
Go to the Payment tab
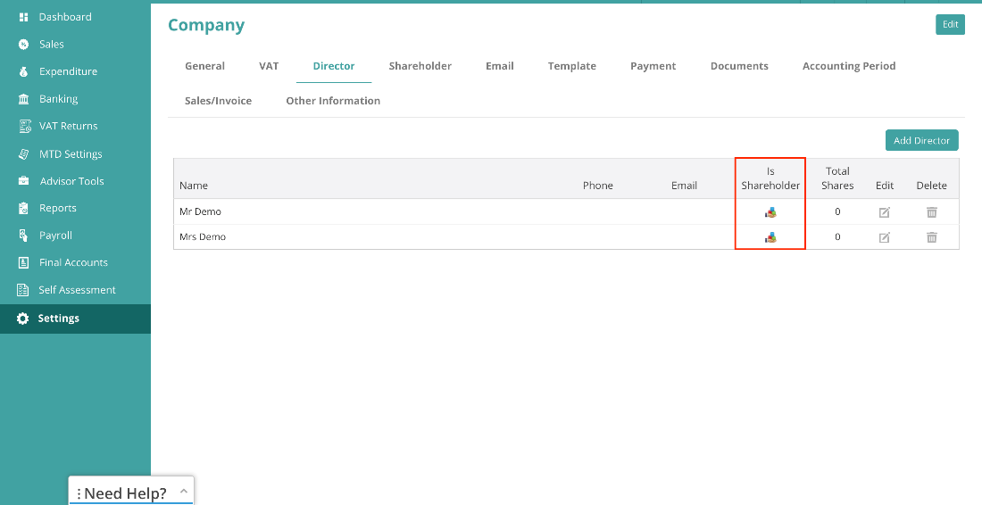[653, 66]
